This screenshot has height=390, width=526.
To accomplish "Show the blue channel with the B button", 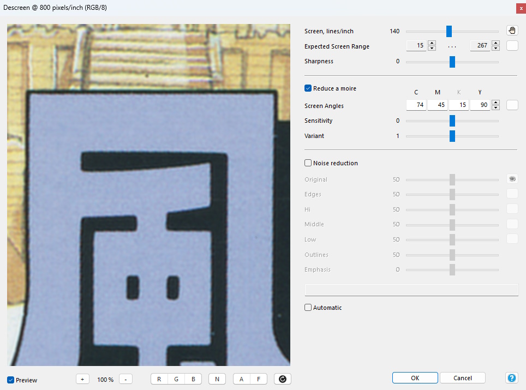I will point(193,379).
